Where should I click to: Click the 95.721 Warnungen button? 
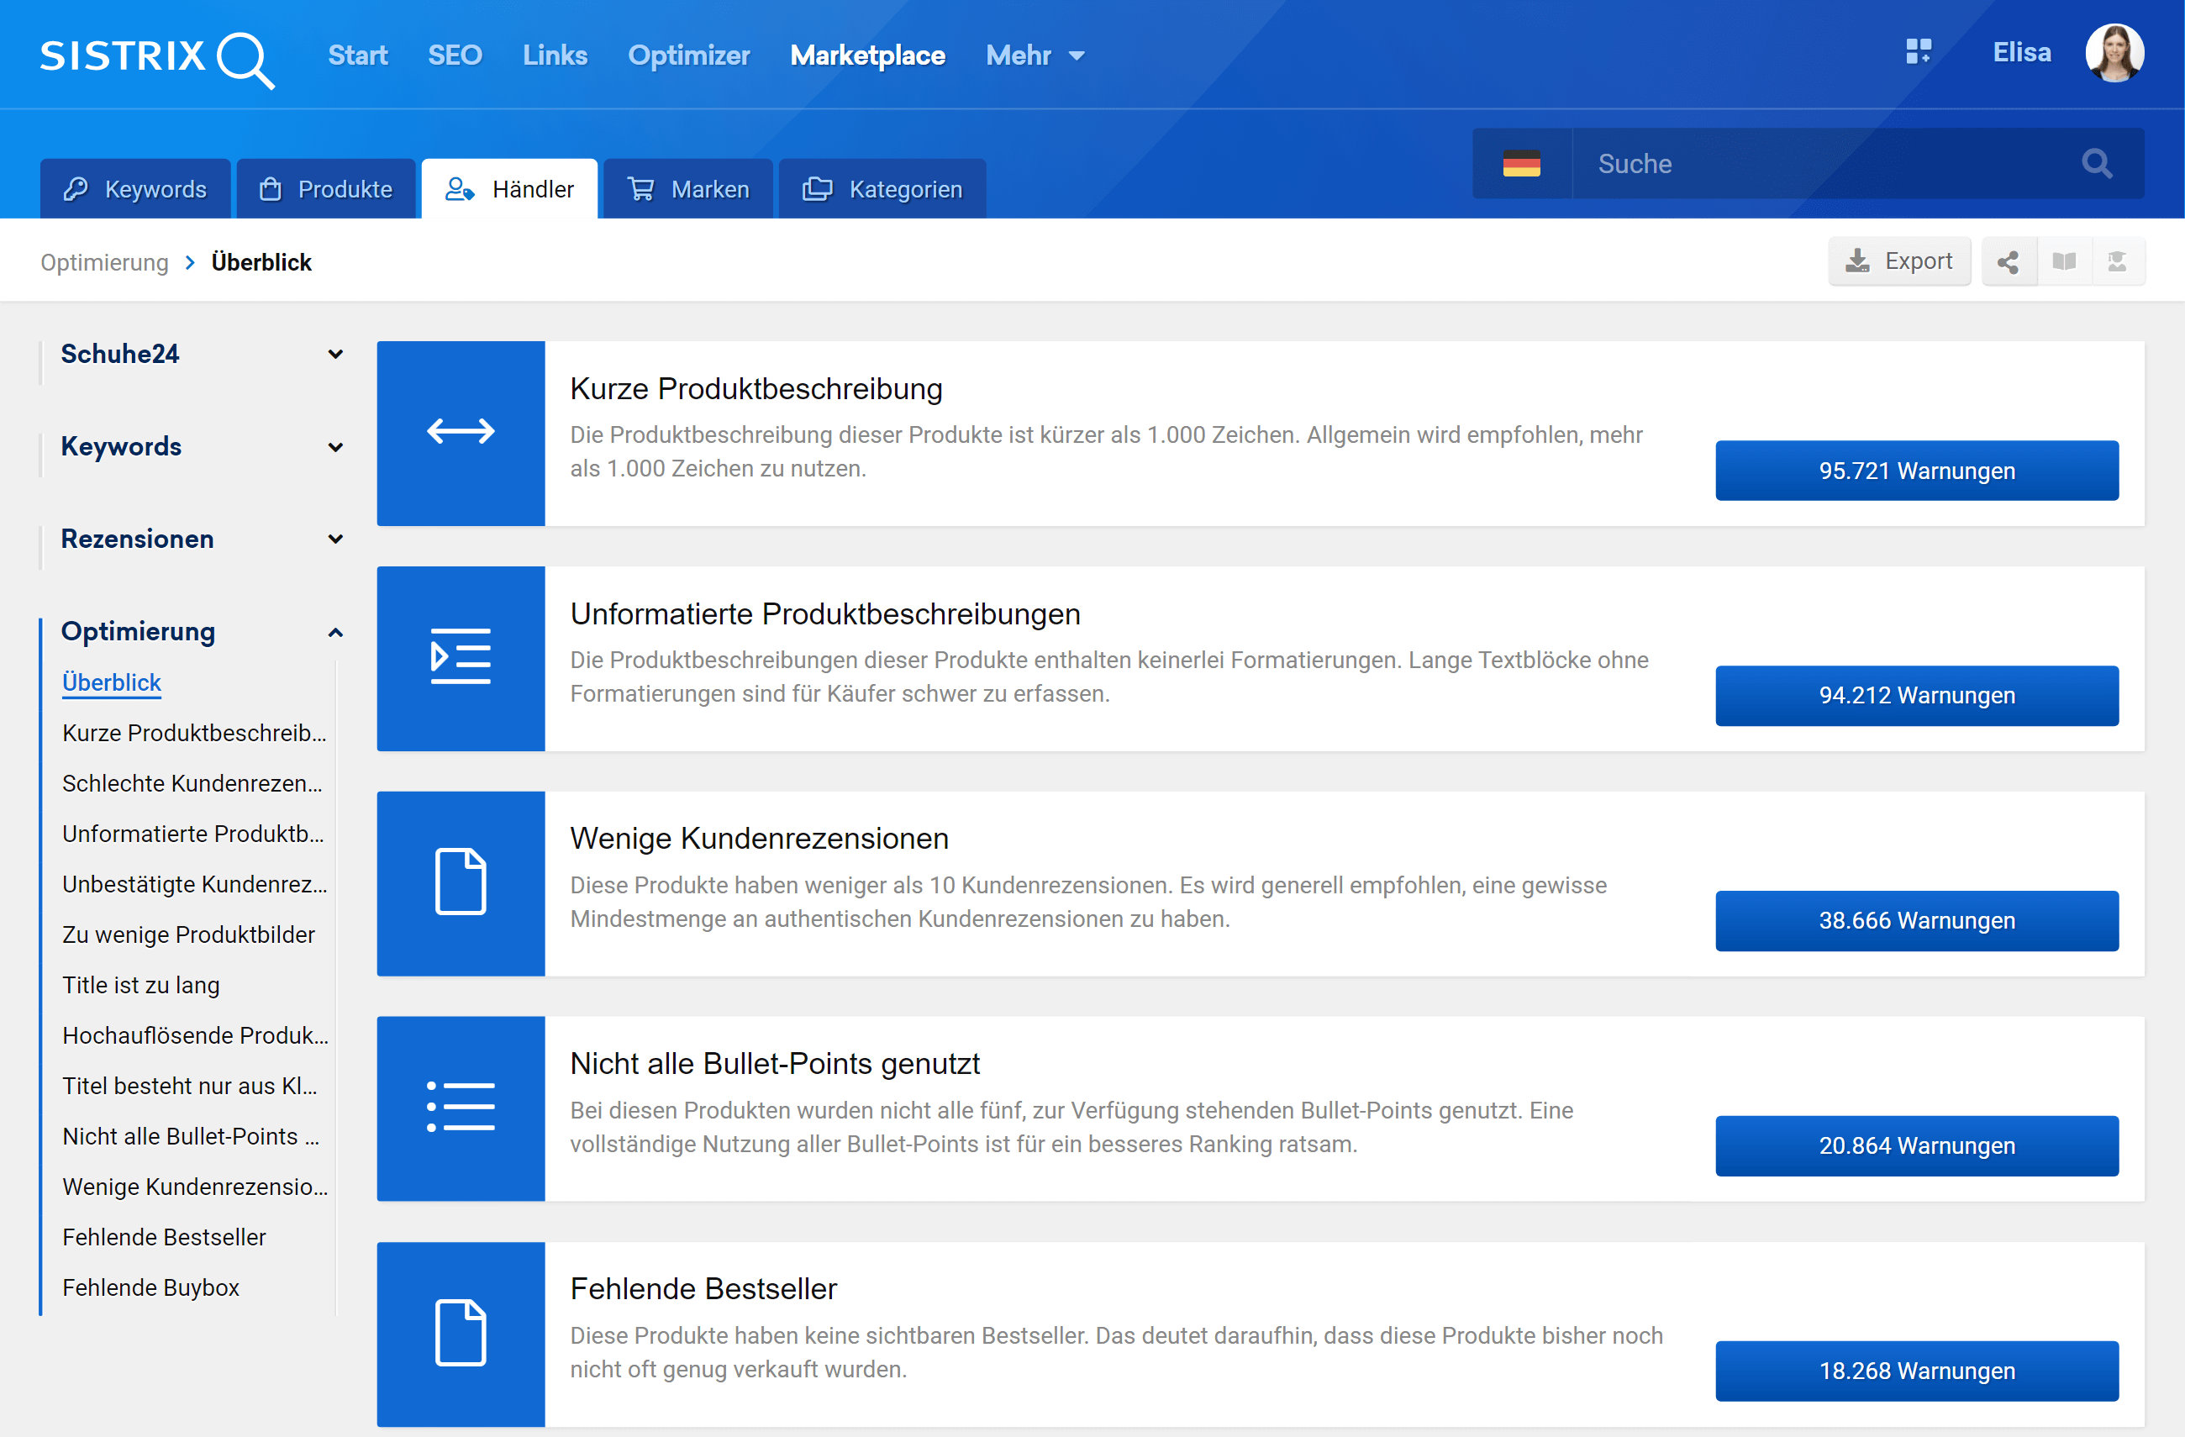[1916, 471]
